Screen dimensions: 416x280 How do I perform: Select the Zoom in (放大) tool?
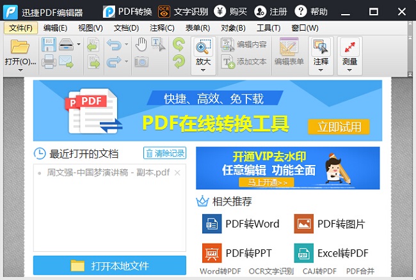[x=204, y=47]
